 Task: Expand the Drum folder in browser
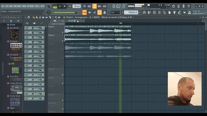(13, 24)
